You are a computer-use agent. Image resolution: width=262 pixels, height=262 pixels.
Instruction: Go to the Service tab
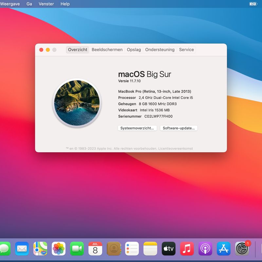(x=186, y=50)
